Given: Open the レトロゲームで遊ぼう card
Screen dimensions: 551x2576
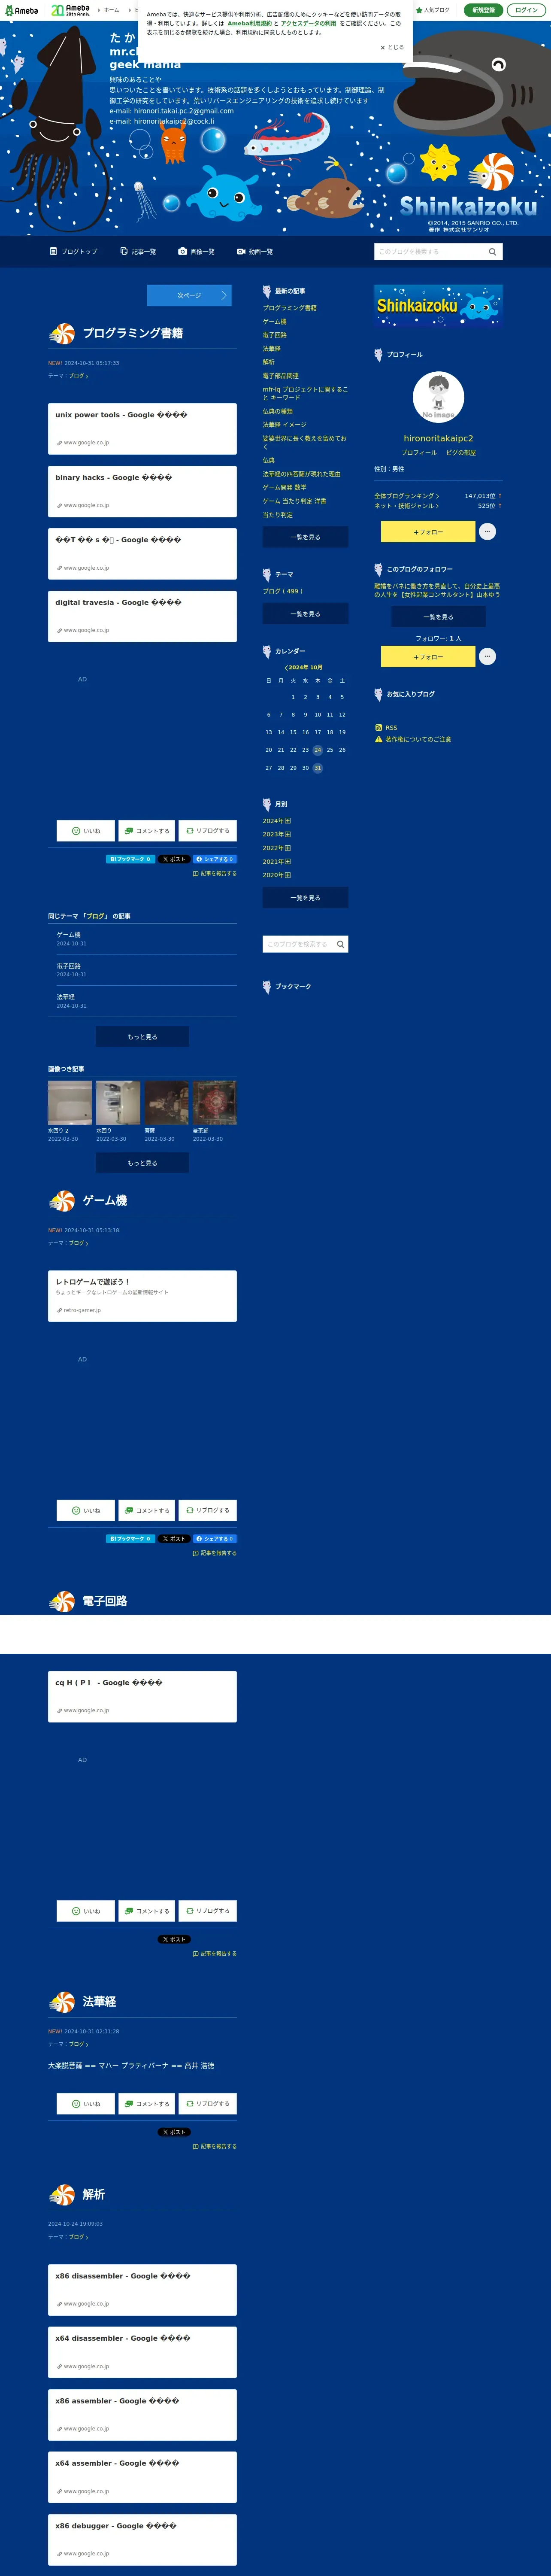Looking at the screenshot, I should pyautogui.click(x=142, y=1296).
